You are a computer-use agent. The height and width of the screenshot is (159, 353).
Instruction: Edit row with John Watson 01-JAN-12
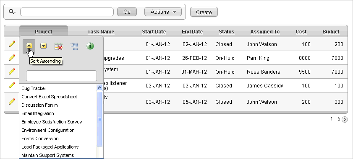[12, 44]
